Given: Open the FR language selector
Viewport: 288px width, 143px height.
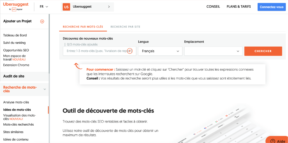Looking at the screenshot, I should coord(44,7).
